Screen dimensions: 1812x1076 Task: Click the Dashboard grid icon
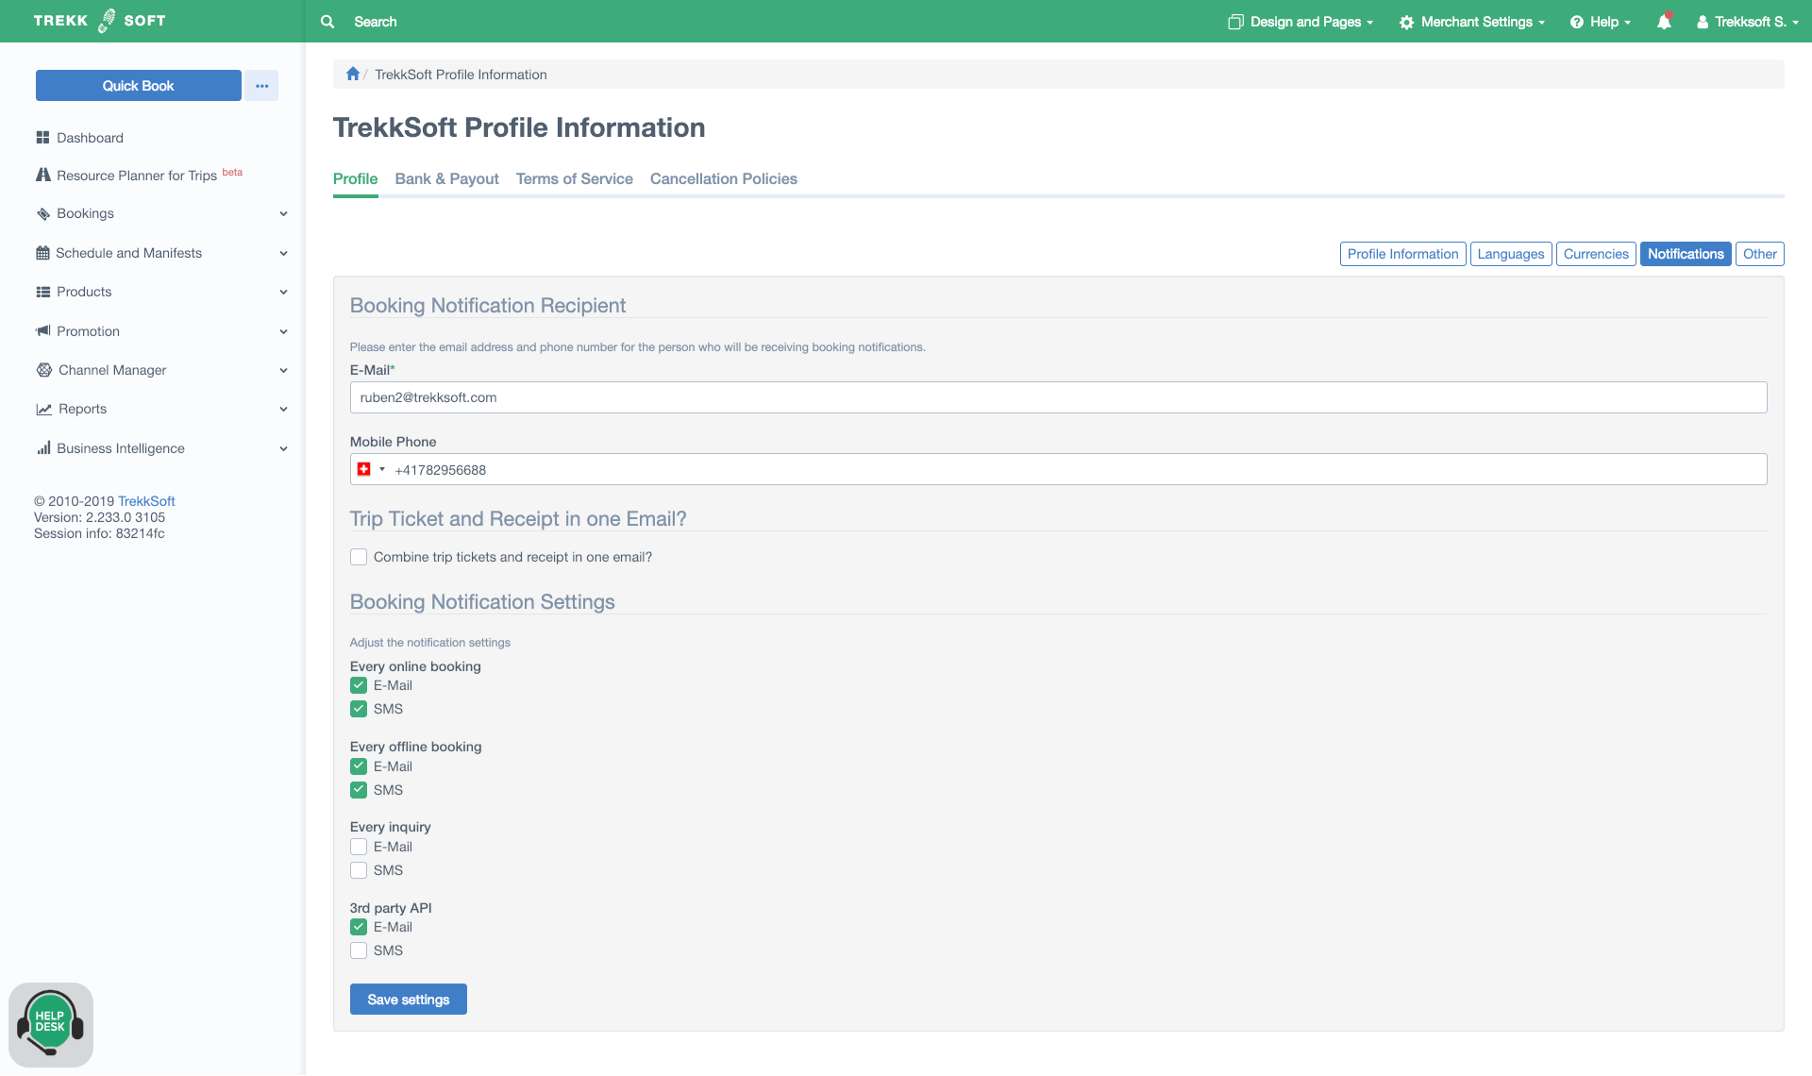[x=42, y=138]
